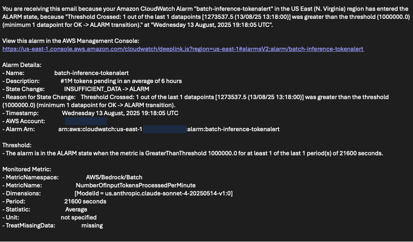Click the ModelId dimension value
Image resolution: width=413 pixels, height=242 pixels.
tap(154, 193)
